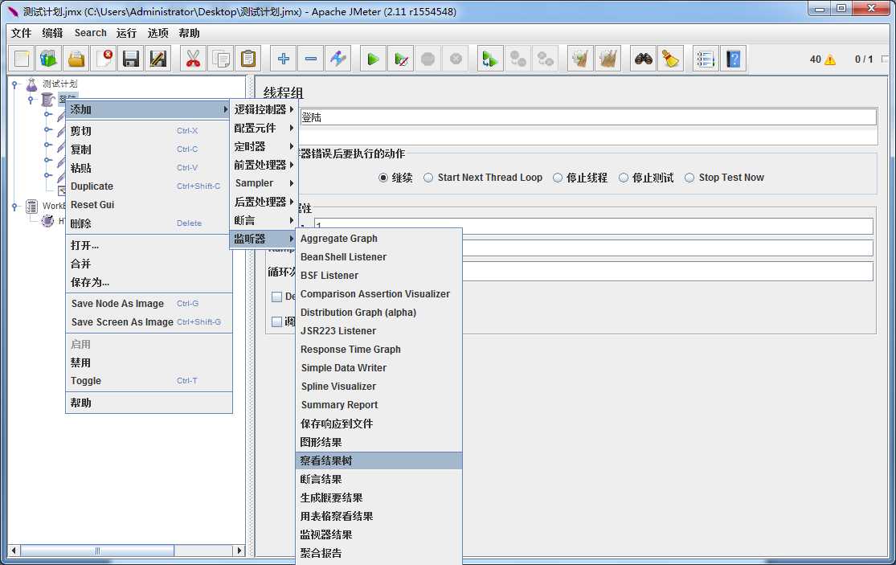Click the Cut scissors icon
The width and height of the screenshot is (896, 565).
[193, 59]
